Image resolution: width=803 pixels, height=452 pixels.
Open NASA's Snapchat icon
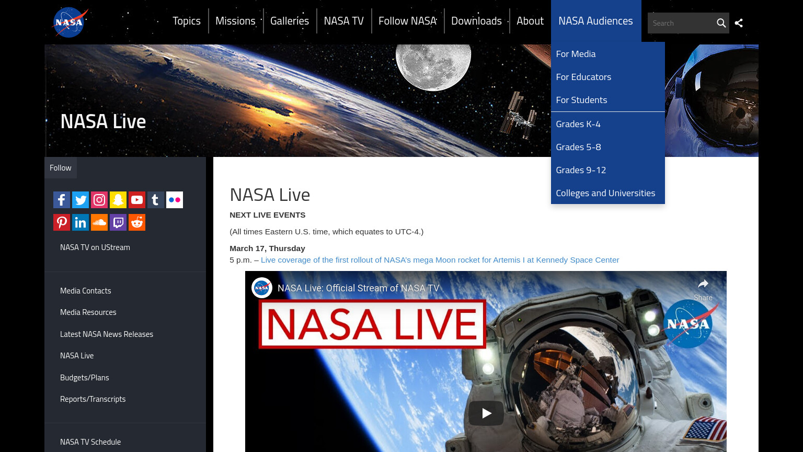(x=118, y=200)
